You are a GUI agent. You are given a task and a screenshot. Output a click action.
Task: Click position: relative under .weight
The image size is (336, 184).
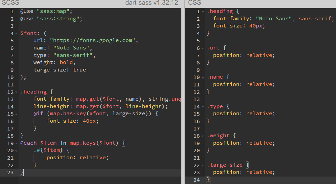[x=244, y=143]
